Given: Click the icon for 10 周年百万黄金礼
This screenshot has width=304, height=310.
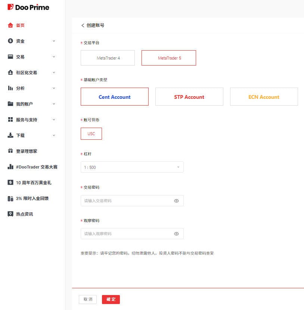Looking at the screenshot, I should coord(10,182).
